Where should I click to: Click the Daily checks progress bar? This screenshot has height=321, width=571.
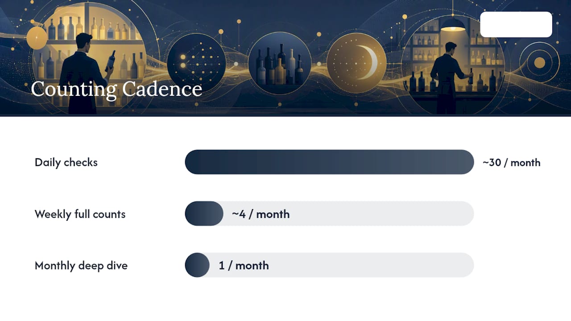pyautogui.click(x=329, y=162)
